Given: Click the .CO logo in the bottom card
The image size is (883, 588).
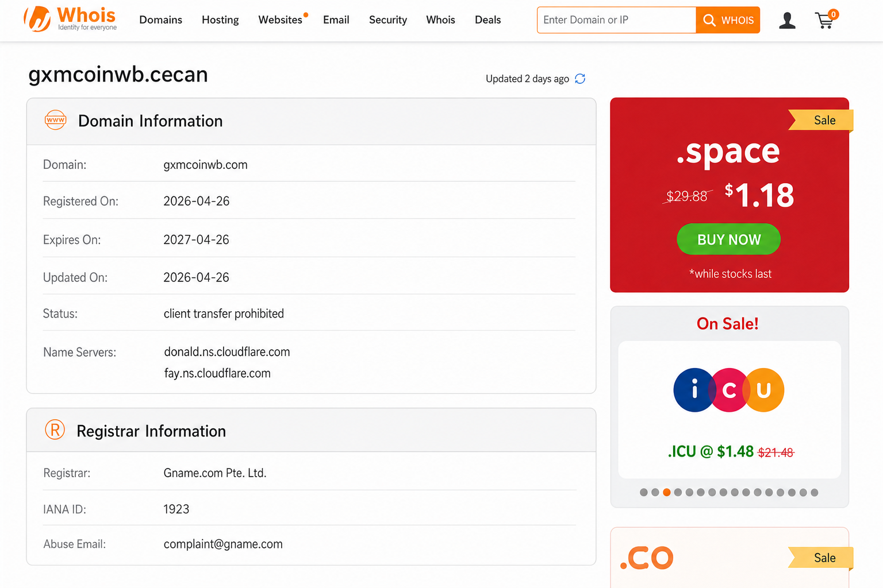Looking at the screenshot, I should tap(647, 558).
